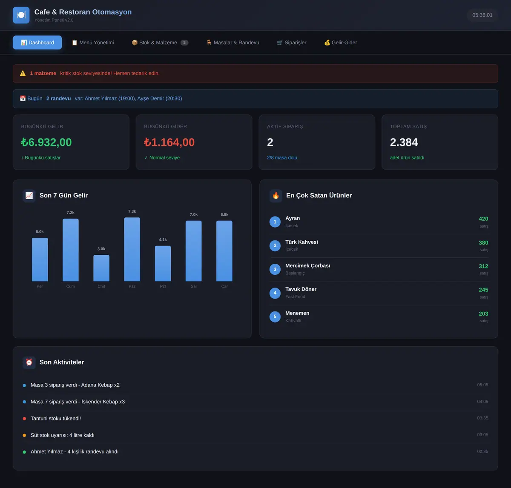Viewport: 511px width, 488px height.
Task: Click the Per bar in the revenue chart
Action: (x=40, y=260)
